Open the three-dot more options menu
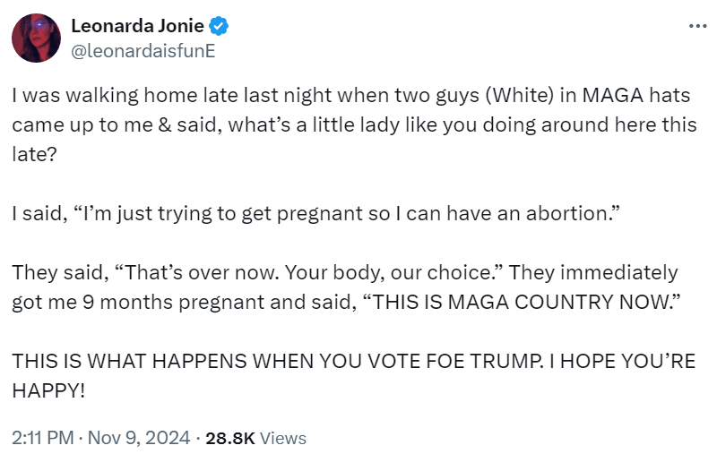 click(x=696, y=26)
